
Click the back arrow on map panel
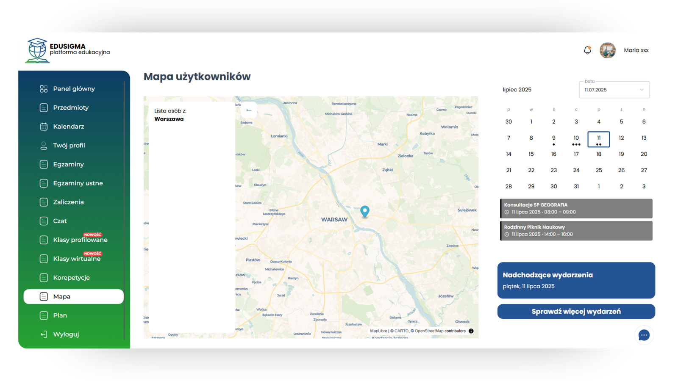[249, 110]
